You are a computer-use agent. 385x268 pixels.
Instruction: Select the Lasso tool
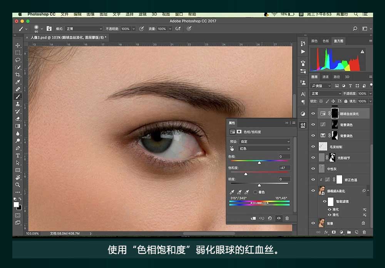[x=18, y=60]
